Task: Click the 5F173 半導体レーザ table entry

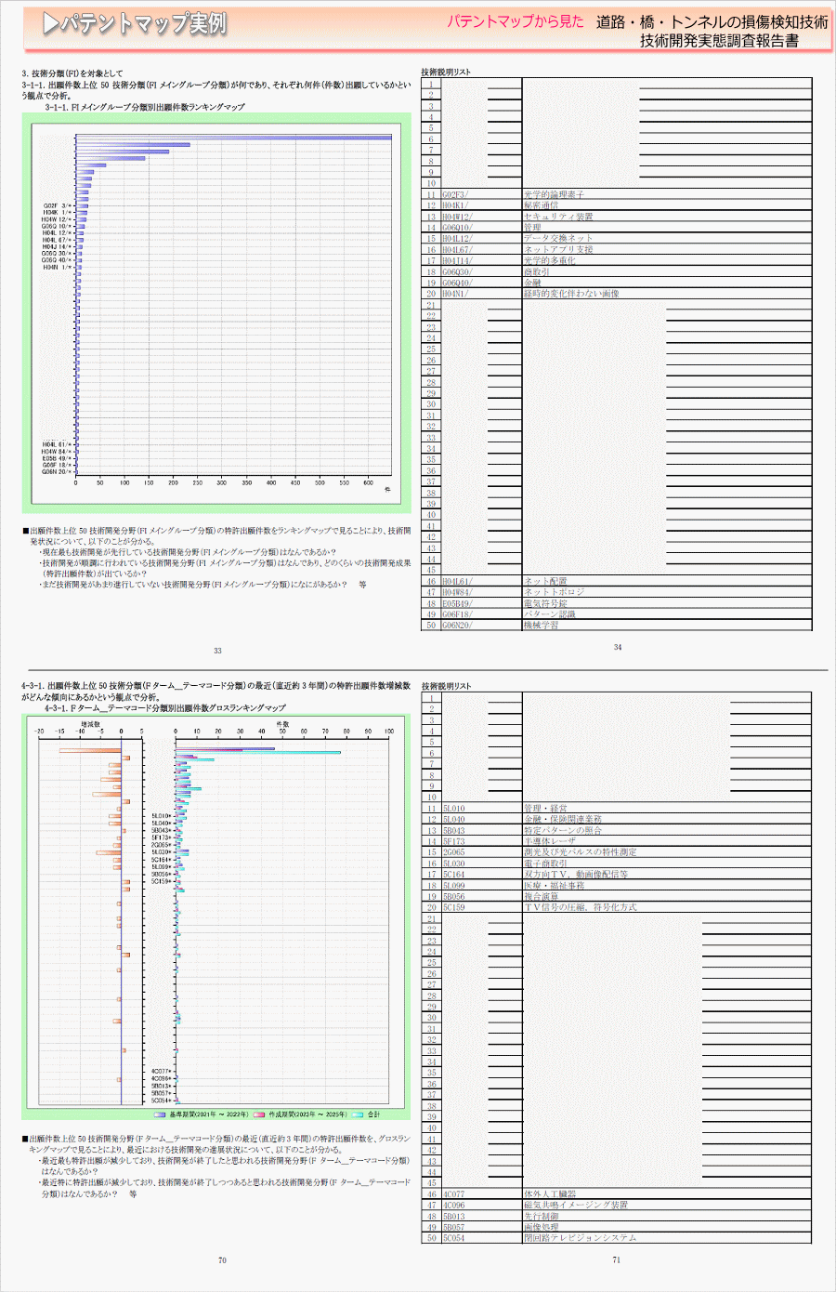Action: click(557, 841)
